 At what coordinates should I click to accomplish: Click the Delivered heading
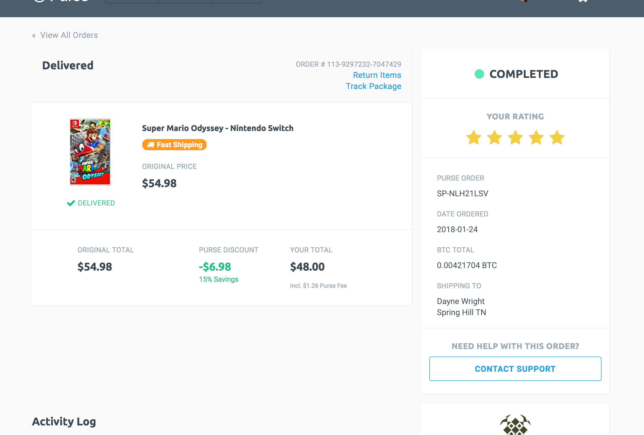click(x=68, y=65)
